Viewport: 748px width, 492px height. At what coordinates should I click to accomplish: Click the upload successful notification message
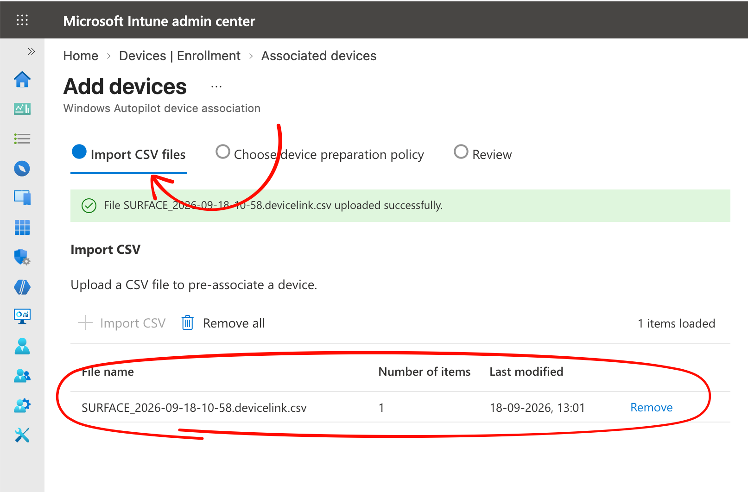coord(273,205)
